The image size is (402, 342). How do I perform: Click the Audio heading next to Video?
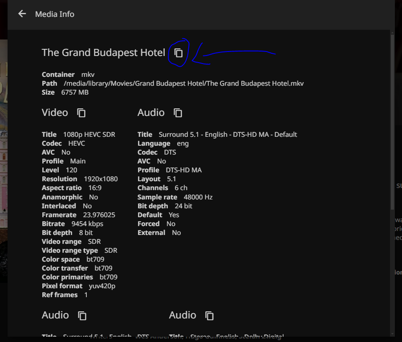pyautogui.click(x=151, y=113)
